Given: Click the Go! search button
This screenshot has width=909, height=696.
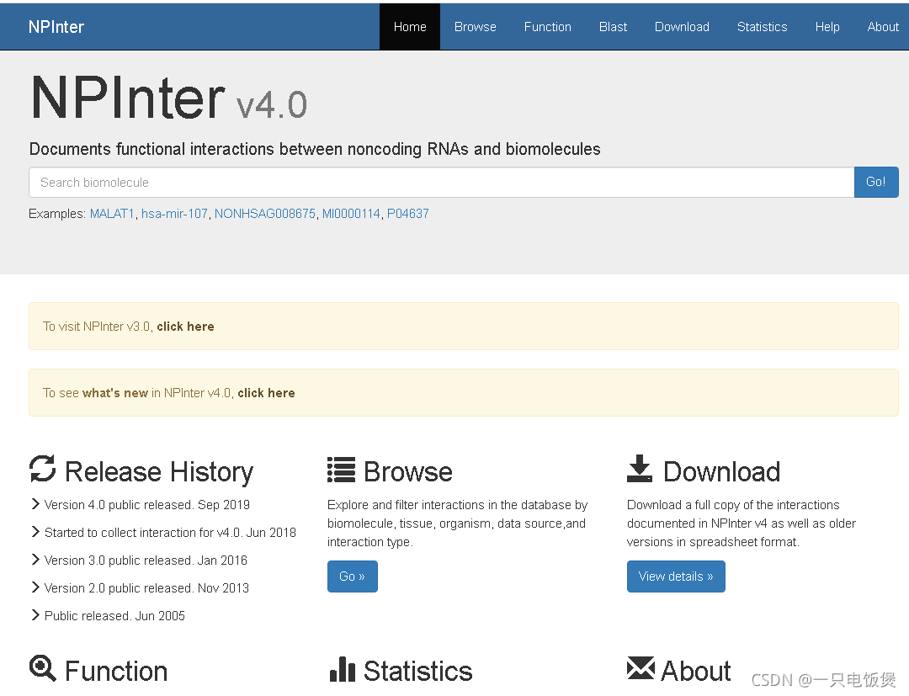Looking at the screenshot, I should (x=876, y=183).
